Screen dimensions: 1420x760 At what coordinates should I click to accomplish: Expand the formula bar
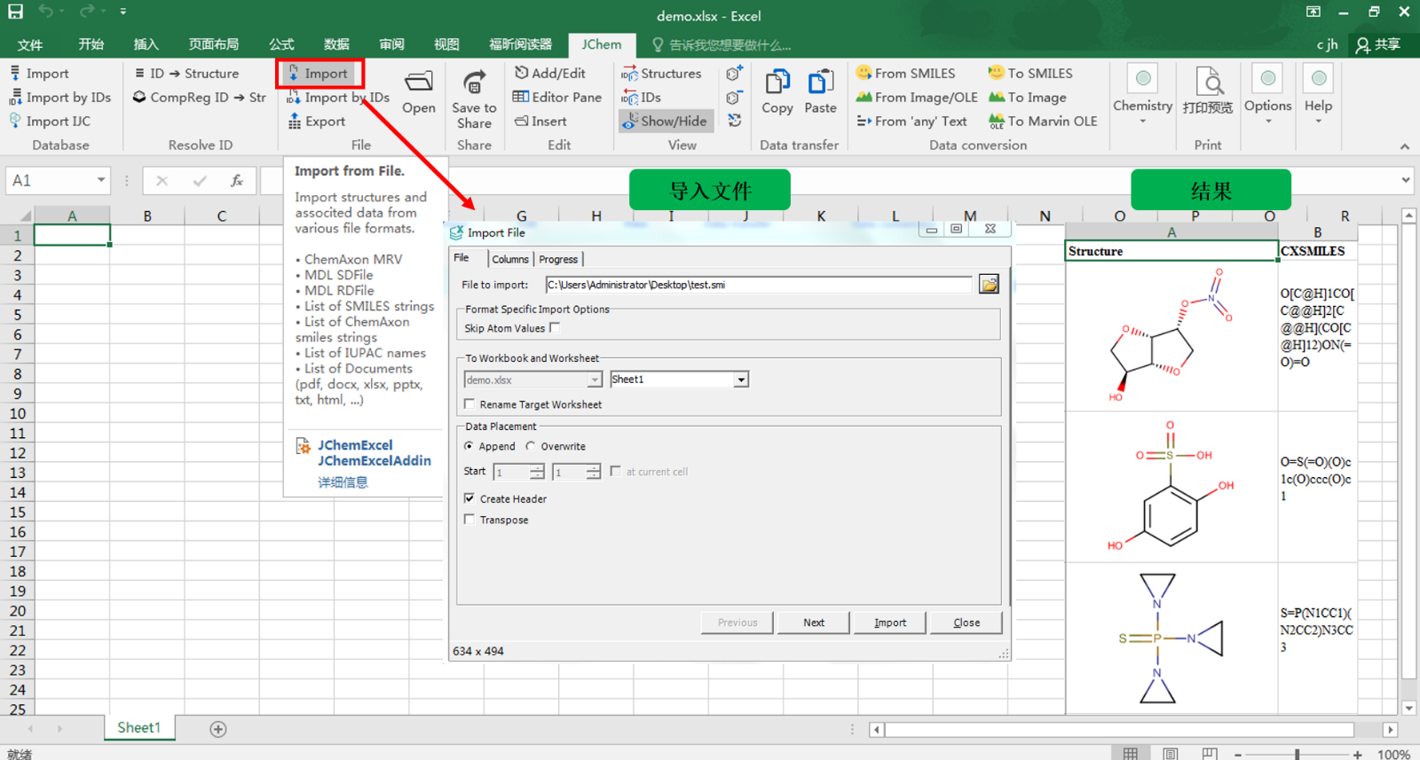coord(1406,180)
